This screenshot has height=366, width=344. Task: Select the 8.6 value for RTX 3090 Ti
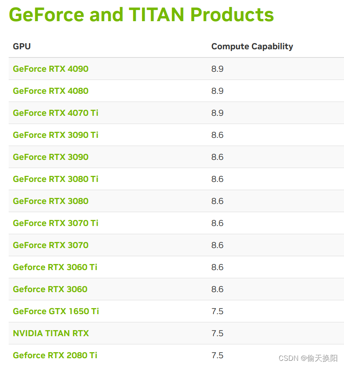tap(217, 135)
